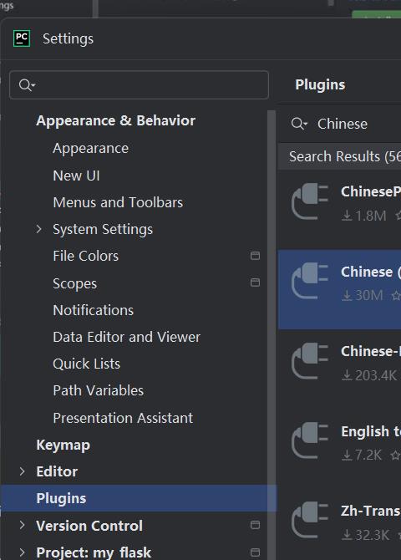Open the Keymap settings page
The image size is (401, 560).
tap(63, 445)
